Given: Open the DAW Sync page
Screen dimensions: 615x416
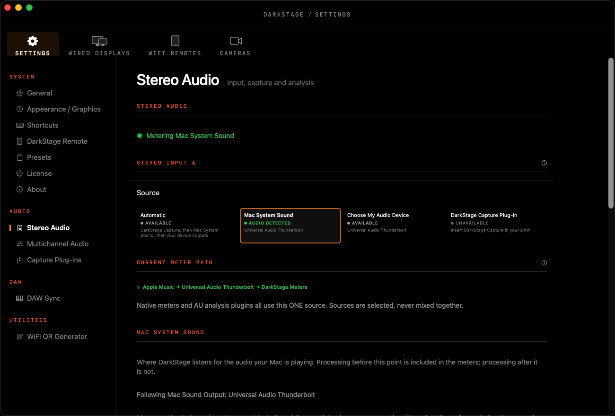Looking at the screenshot, I should pos(44,298).
